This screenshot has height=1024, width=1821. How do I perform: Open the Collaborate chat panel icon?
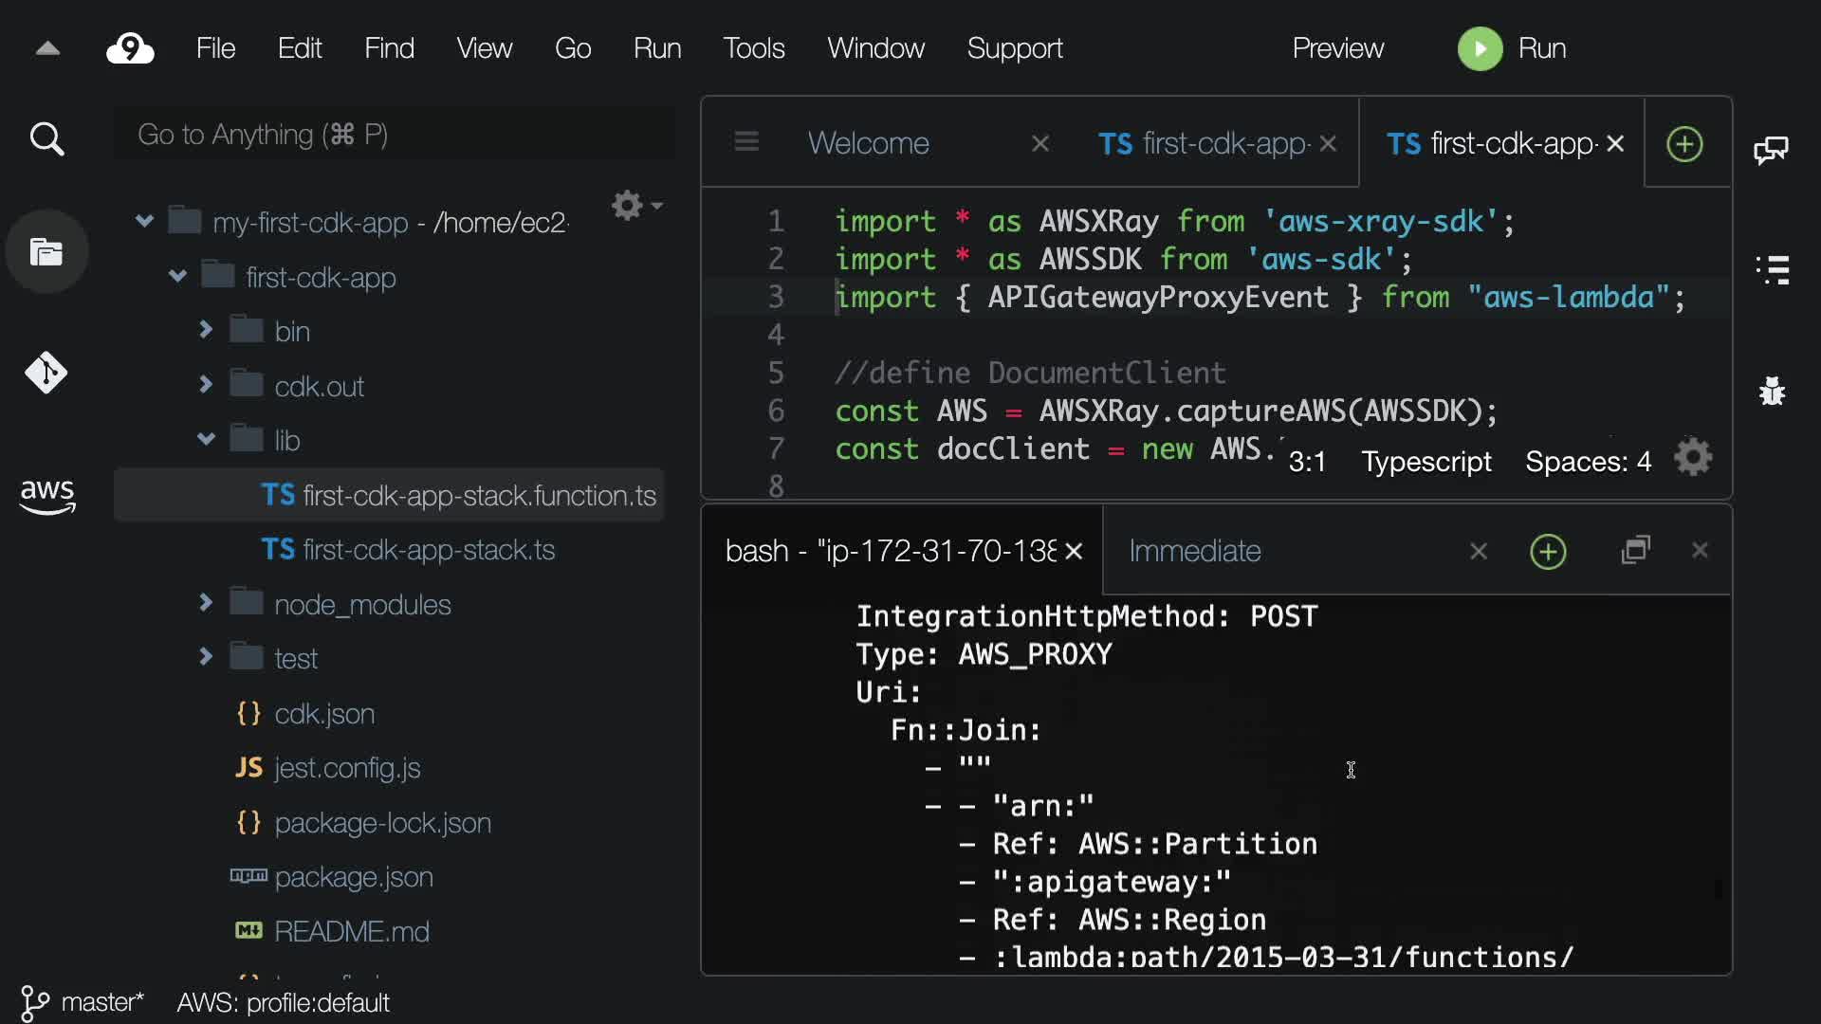click(x=1771, y=150)
